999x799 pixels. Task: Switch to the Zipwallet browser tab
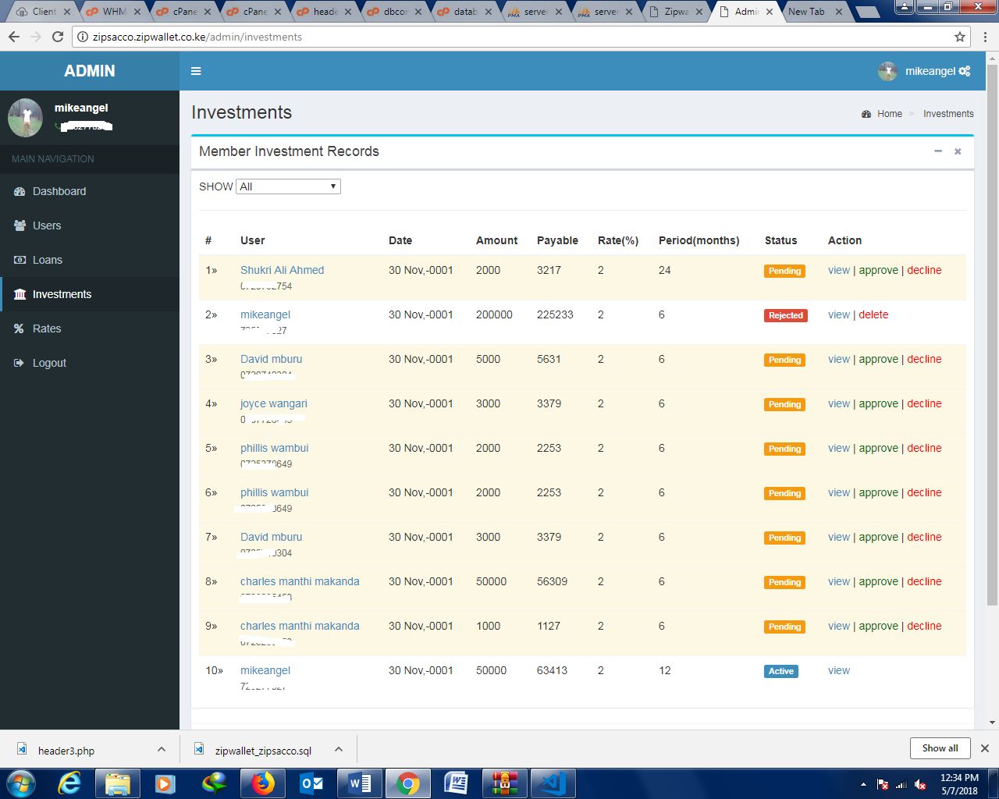click(676, 12)
